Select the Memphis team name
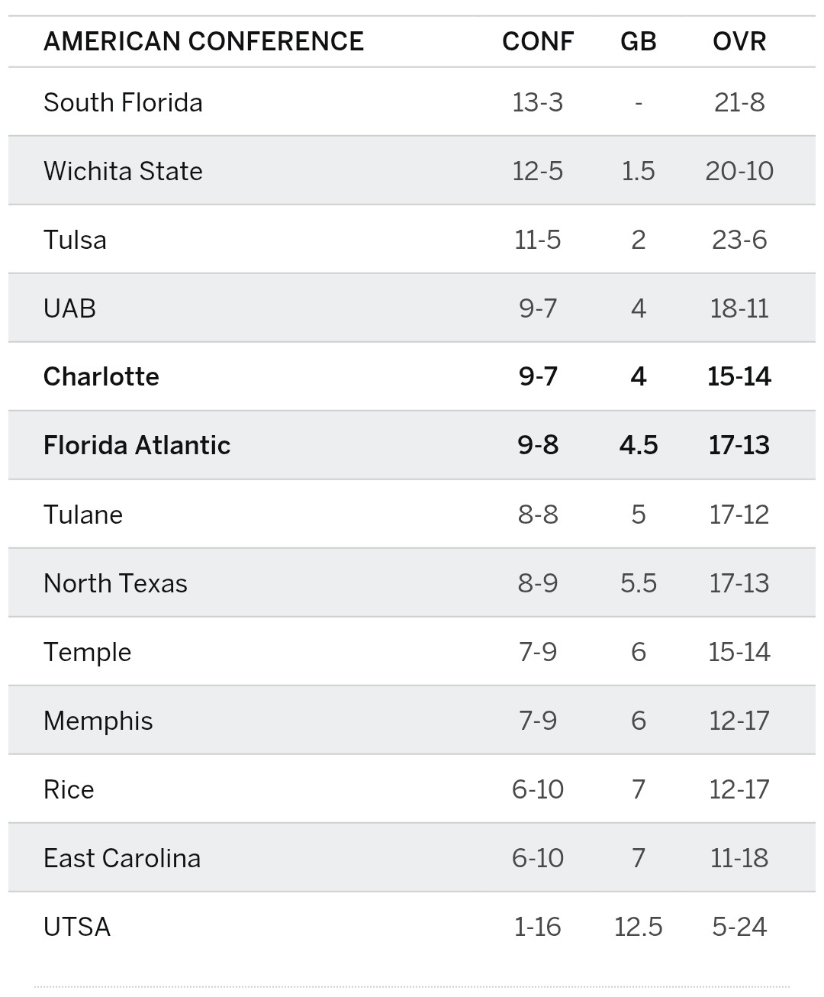This screenshot has width=824, height=997. [98, 721]
